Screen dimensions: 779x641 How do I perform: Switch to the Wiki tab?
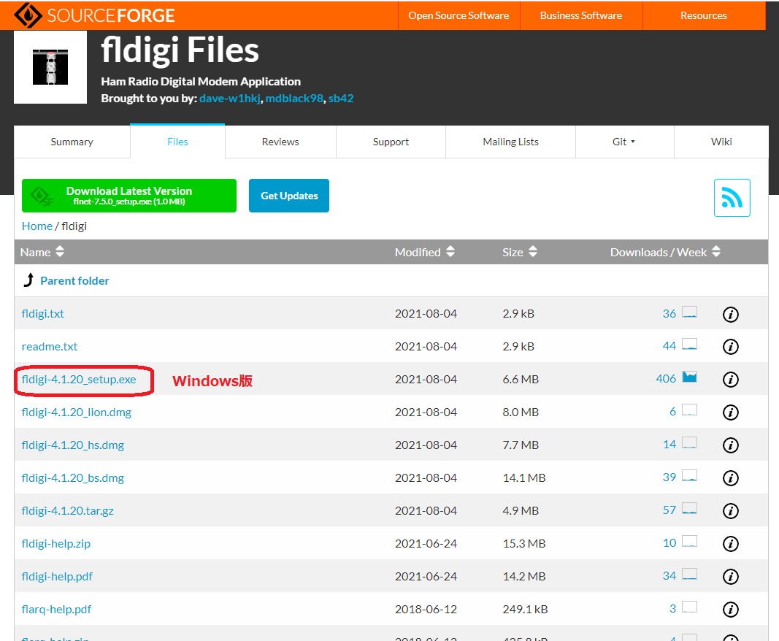[721, 142]
